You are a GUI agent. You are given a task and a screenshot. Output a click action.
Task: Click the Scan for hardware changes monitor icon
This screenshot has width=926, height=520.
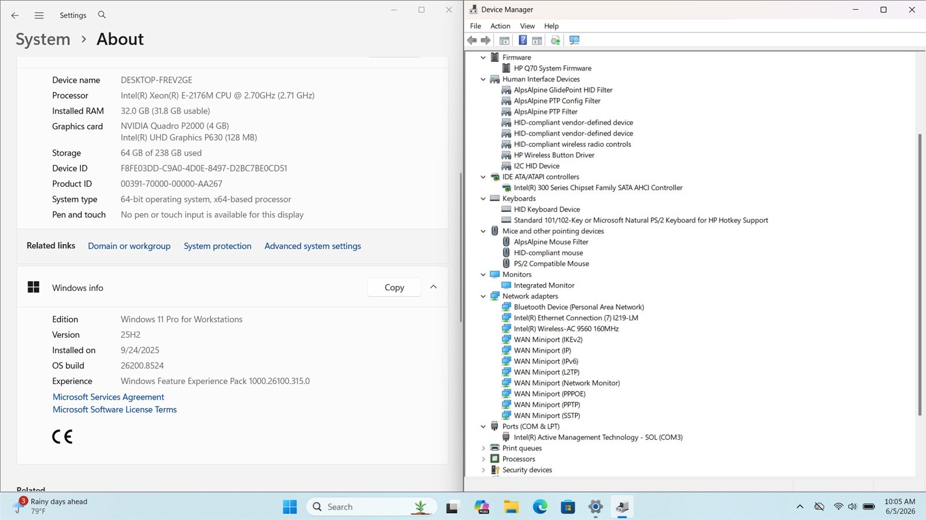(574, 40)
